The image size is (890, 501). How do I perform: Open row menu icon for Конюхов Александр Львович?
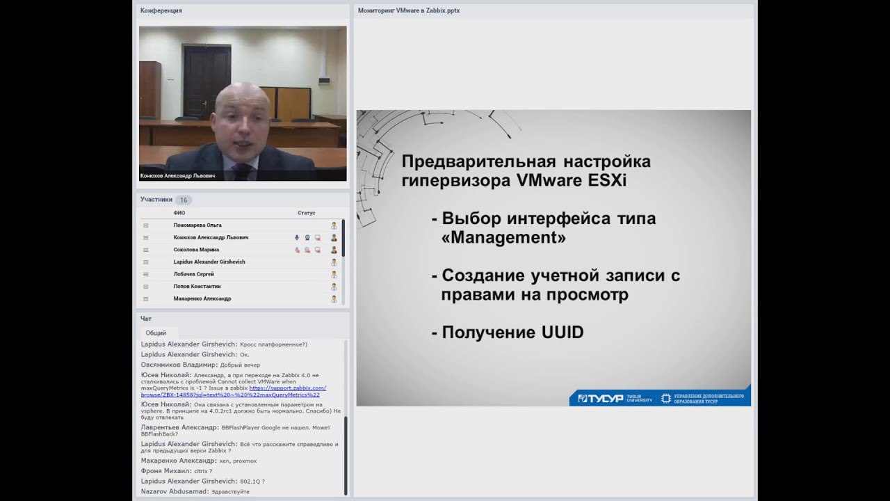click(146, 238)
